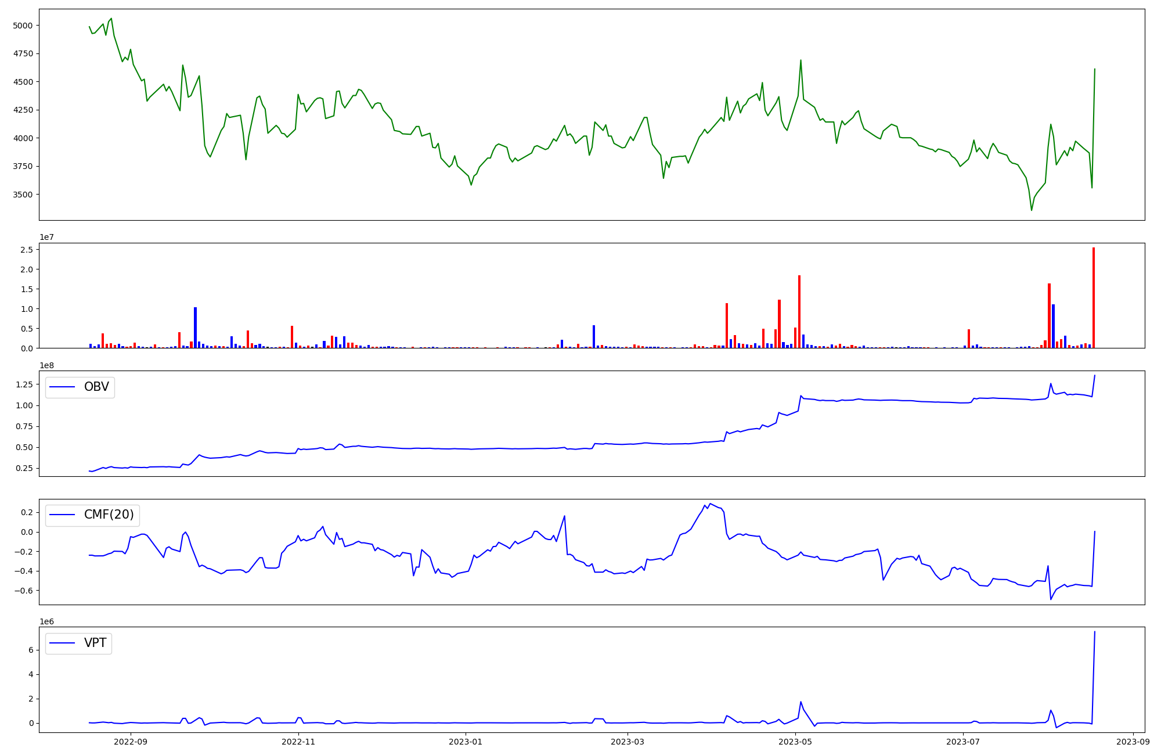1161x755 pixels.
Task: Click the 3500 price axis tick label
Action: pyautogui.click(x=23, y=195)
